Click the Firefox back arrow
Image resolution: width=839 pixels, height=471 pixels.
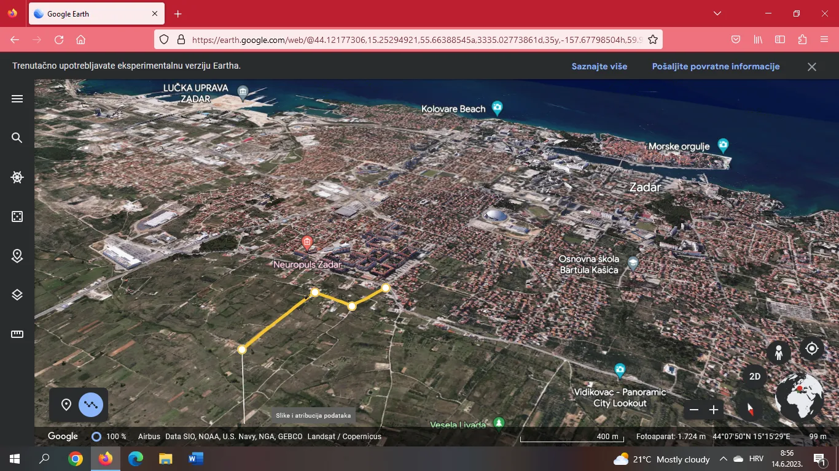point(15,40)
